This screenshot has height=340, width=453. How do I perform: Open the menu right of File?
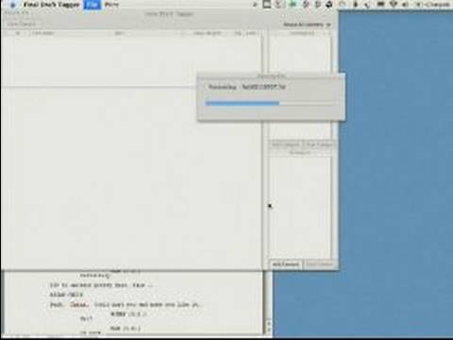[x=111, y=5]
